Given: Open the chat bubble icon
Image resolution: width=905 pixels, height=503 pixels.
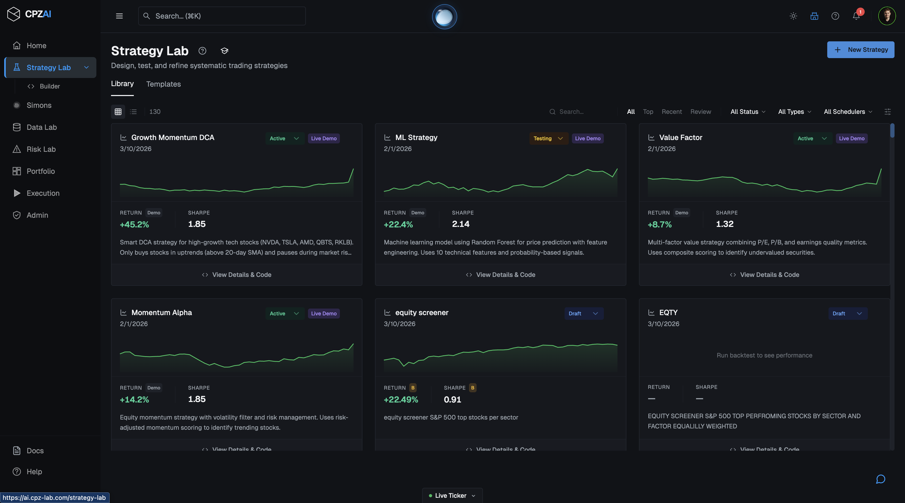Looking at the screenshot, I should (x=880, y=479).
